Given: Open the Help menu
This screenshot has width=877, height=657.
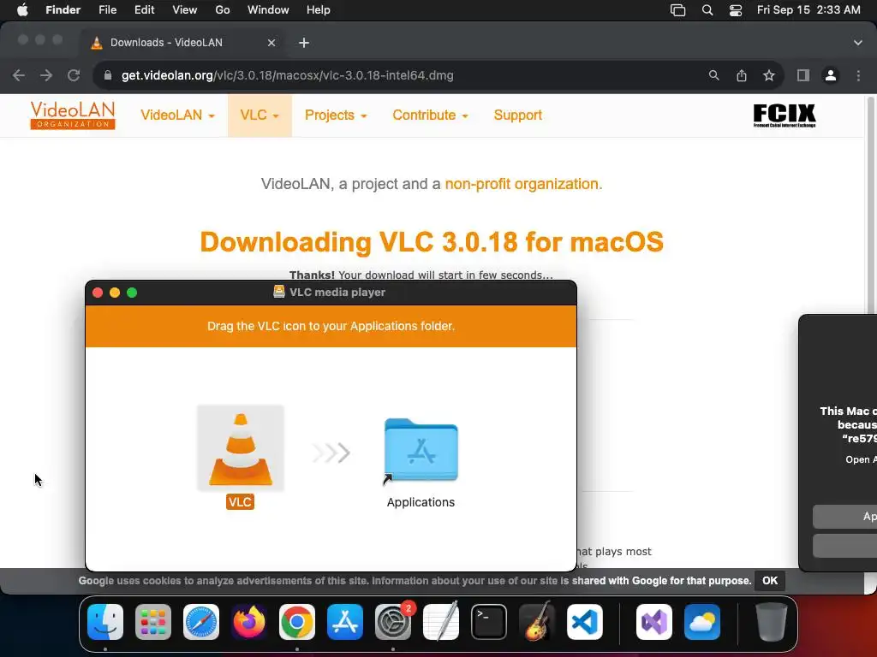Looking at the screenshot, I should tap(319, 10).
